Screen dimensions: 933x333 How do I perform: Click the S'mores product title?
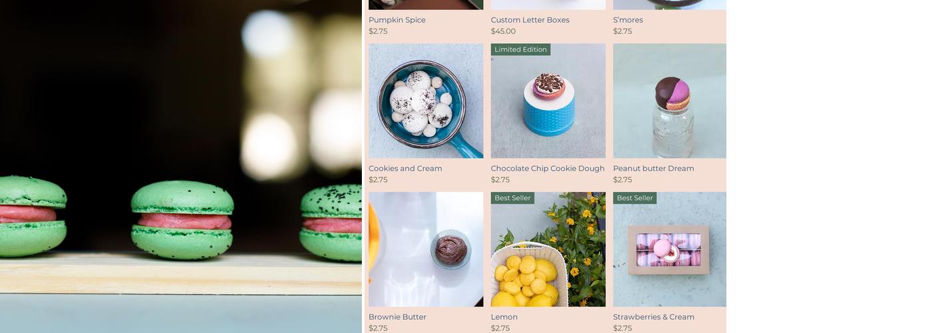[x=628, y=20]
